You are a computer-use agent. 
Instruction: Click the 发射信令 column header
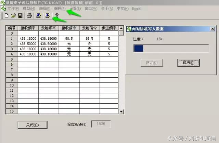(89, 28)
